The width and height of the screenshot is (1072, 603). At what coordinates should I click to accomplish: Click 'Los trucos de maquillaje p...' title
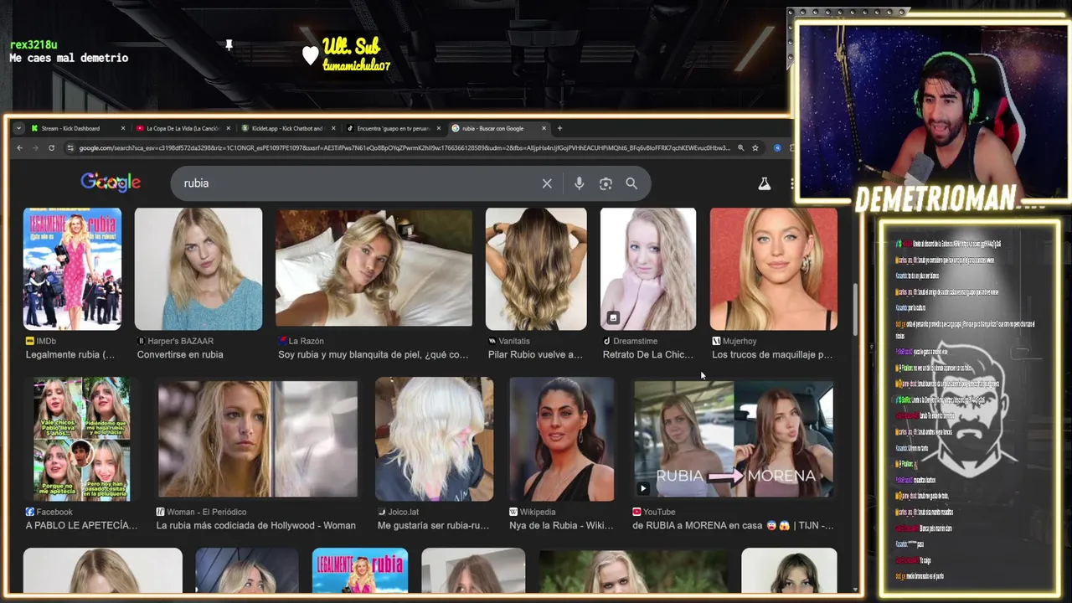pos(772,355)
